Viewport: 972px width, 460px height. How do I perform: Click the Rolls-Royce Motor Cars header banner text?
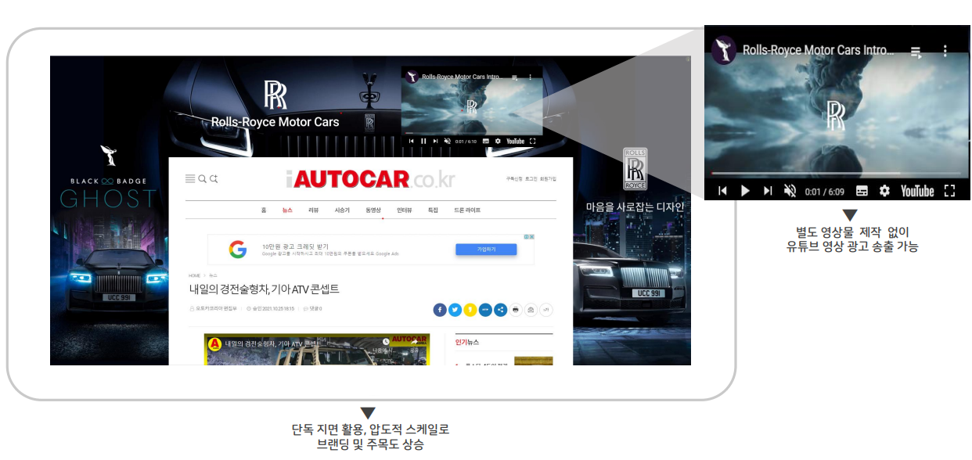pyautogui.click(x=275, y=122)
